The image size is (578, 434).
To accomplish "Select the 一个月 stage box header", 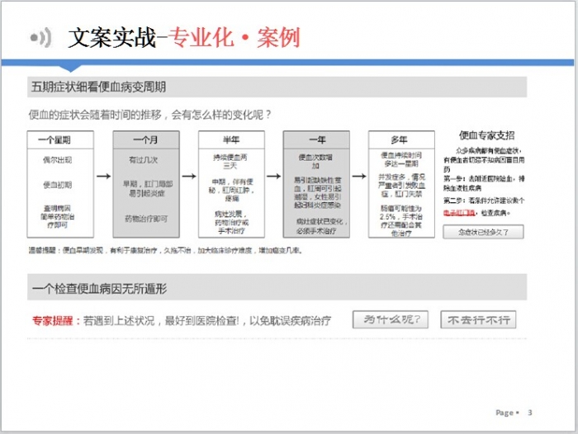I will [145, 139].
